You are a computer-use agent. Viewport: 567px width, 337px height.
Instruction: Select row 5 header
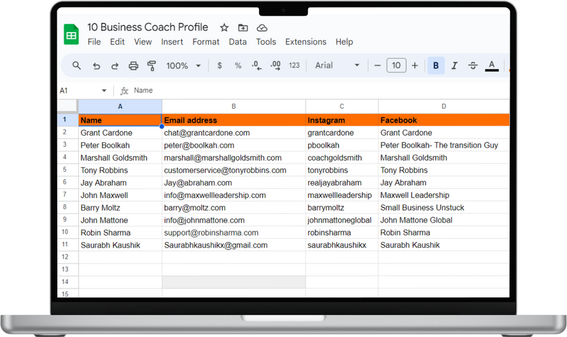coord(67,170)
